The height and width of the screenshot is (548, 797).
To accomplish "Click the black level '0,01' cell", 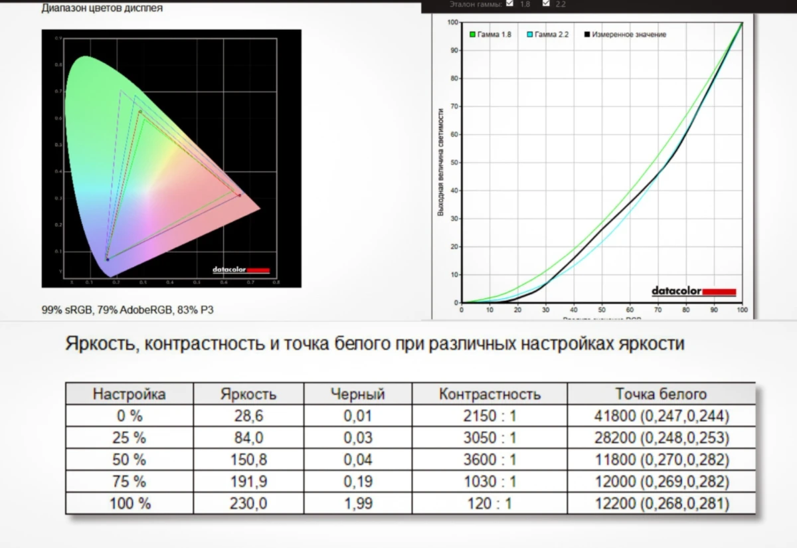I will [357, 416].
